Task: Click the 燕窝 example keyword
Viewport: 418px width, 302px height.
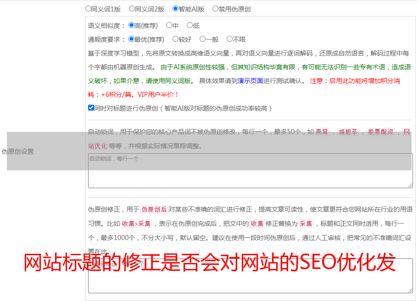Action: pos(322,132)
